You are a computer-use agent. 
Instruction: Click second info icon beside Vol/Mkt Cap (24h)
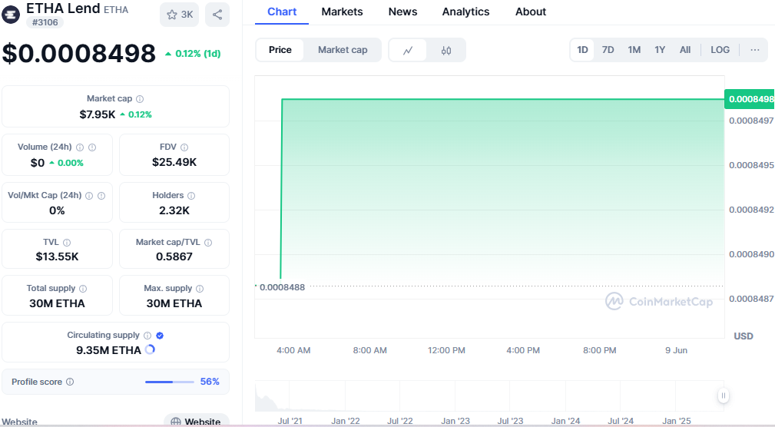pyautogui.click(x=101, y=196)
